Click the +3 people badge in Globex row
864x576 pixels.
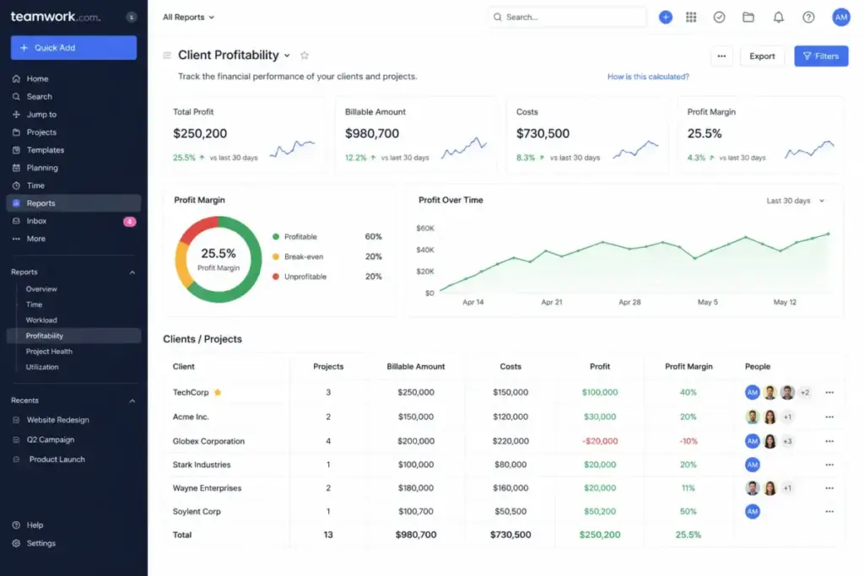click(x=787, y=441)
